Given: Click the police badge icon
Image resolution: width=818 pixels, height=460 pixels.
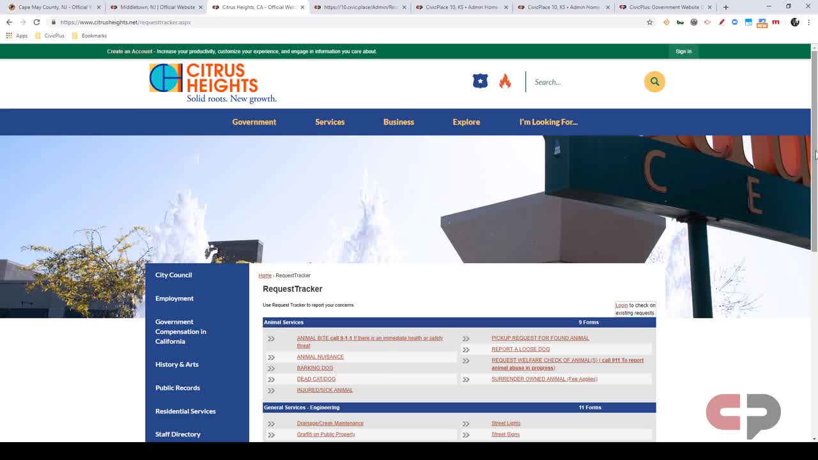Looking at the screenshot, I should click(480, 81).
